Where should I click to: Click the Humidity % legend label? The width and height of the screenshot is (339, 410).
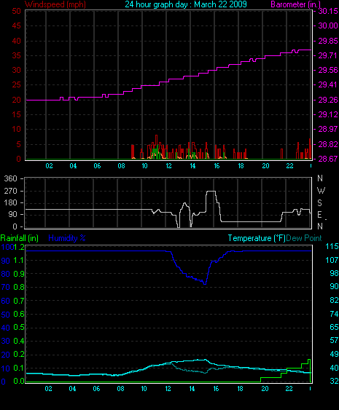click(67, 238)
